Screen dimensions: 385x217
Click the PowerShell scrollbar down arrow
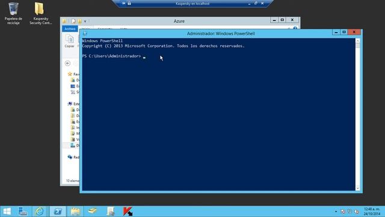pyautogui.click(x=358, y=188)
